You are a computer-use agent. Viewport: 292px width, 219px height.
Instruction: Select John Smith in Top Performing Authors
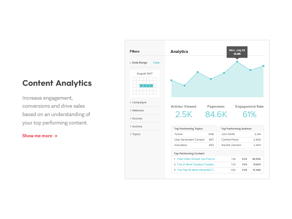point(228,134)
